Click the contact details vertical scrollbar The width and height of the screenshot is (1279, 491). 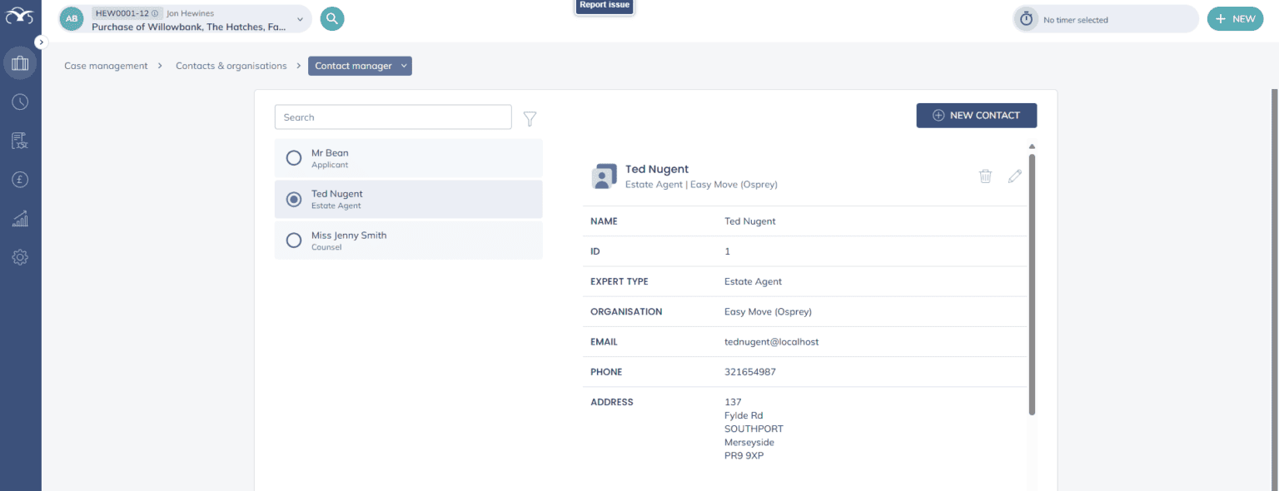tap(1032, 283)
